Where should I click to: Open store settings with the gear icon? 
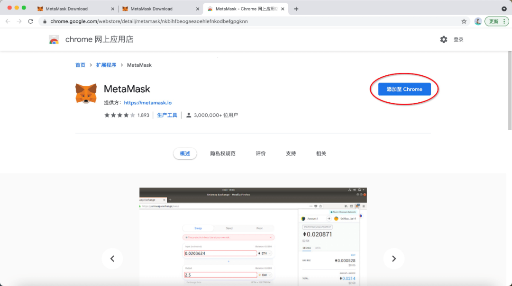[x=443, y=39]
